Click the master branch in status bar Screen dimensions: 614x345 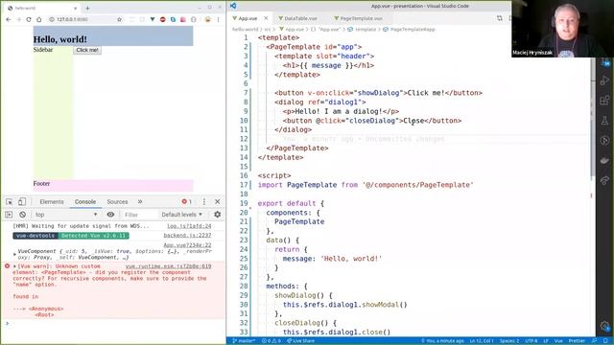point(244,341)
